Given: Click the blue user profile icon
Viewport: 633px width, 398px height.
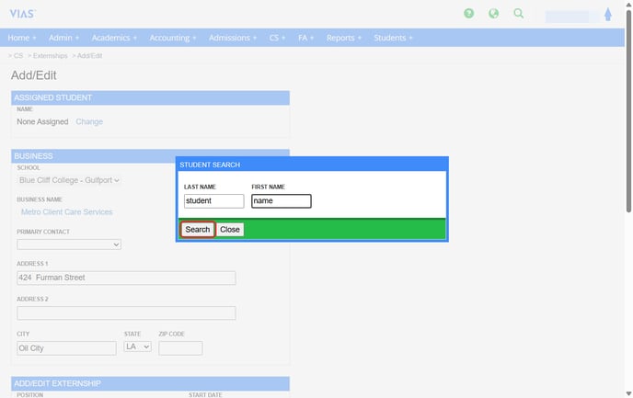Looking at the screenshot, I should (608, 15).
